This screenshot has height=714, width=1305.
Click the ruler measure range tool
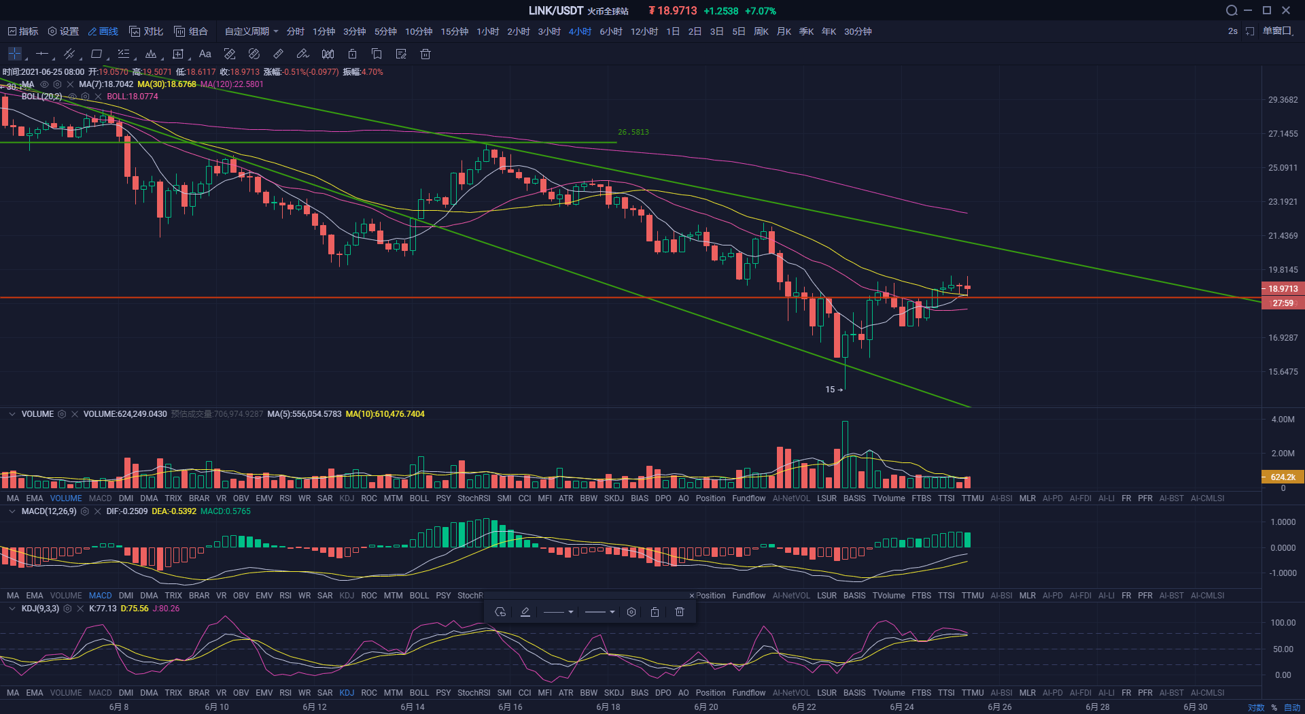(230, 54)
